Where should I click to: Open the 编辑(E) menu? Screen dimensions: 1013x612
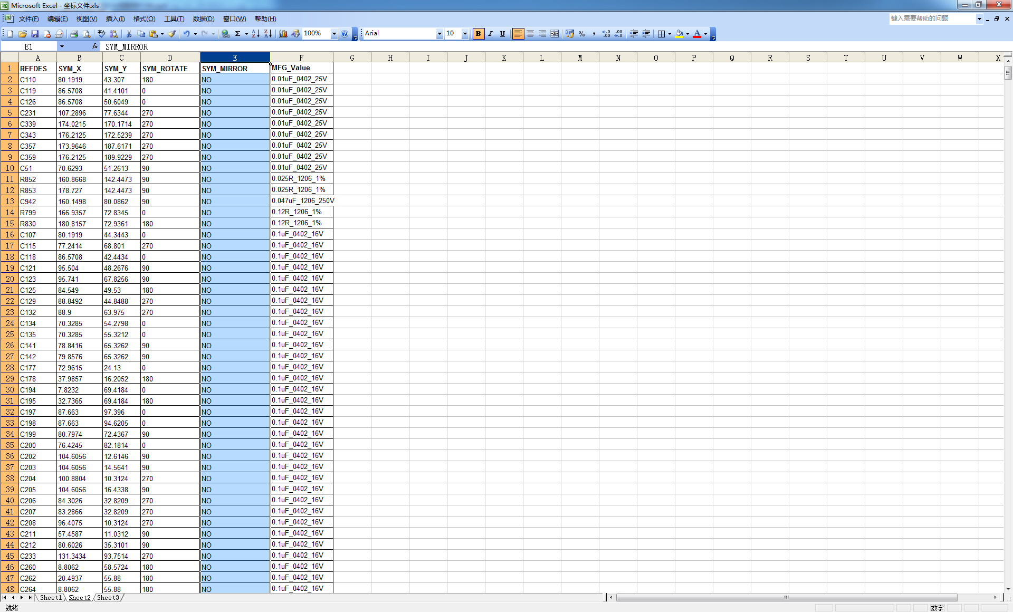(x=58, y=19)
